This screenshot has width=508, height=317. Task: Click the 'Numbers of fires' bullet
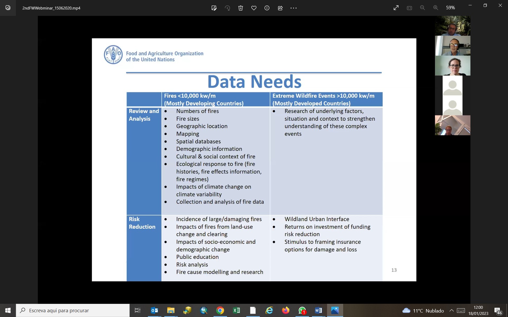tap(197, 111)
